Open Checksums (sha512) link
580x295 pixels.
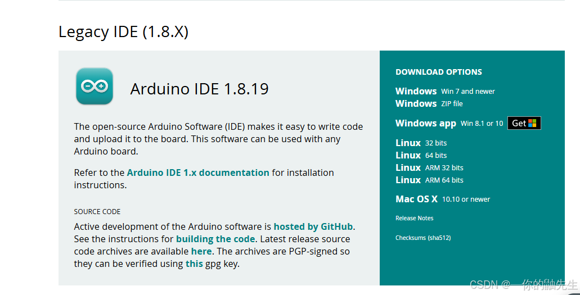tap(423, 238)
